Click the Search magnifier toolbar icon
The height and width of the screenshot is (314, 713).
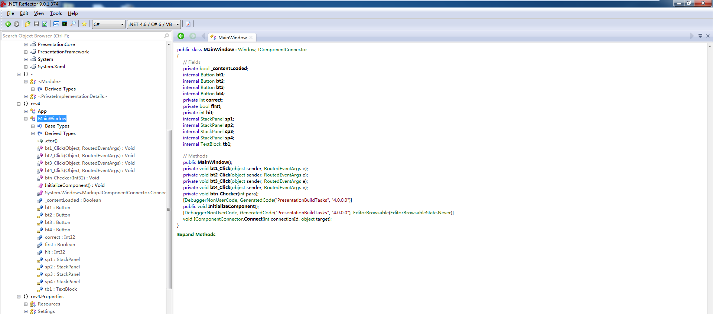pos(73,24)
